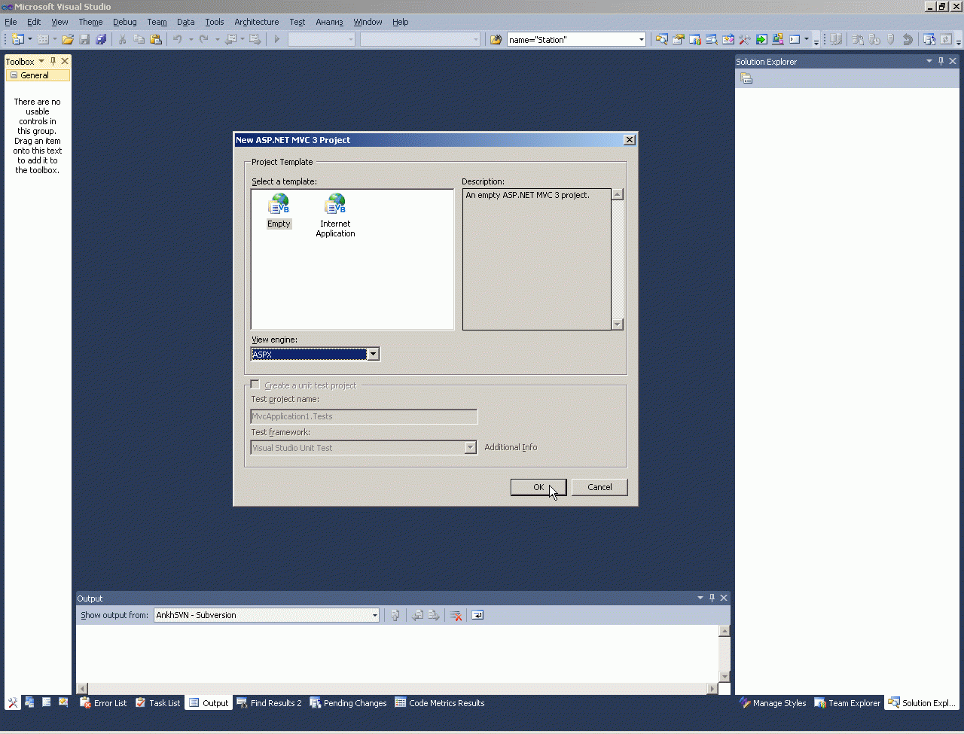
Task: Click Output panel horizontal scroll right arrow
Action: pyautogui.click(x=712, y=688)
